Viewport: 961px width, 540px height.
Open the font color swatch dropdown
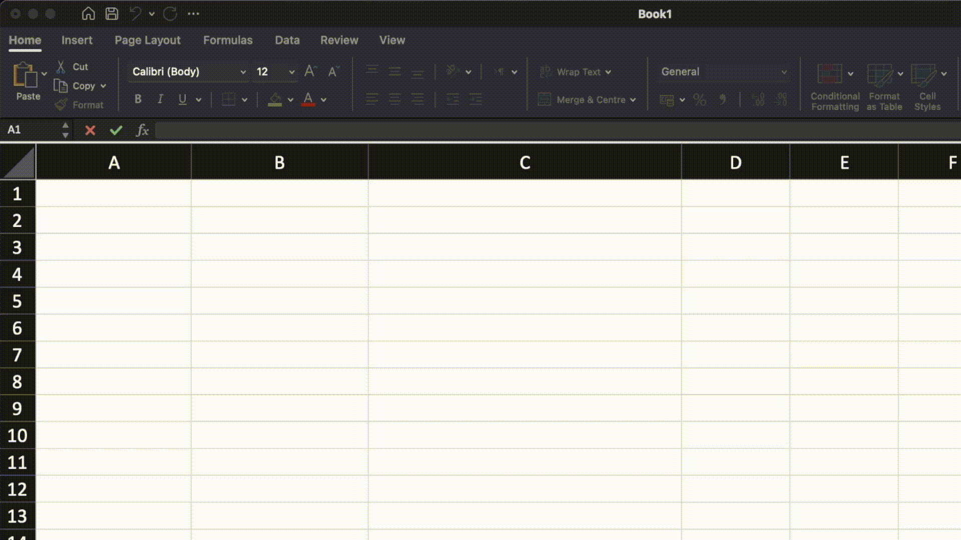pos(324,99)
